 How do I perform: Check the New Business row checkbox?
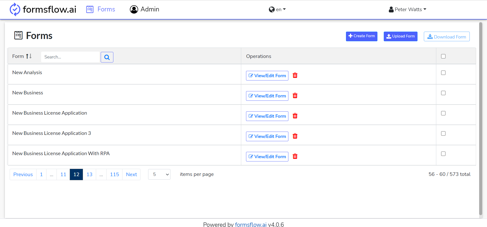point(443,93)
